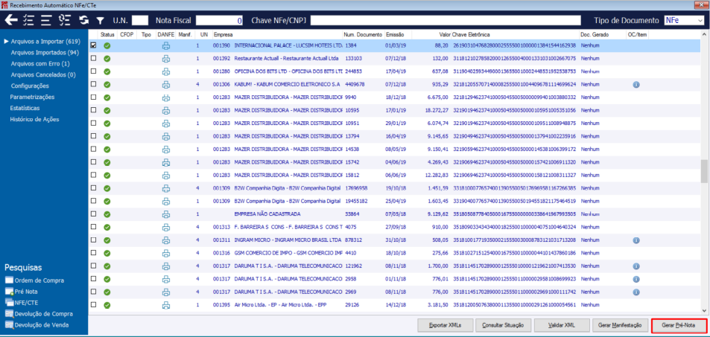
Task: Open OC/Item info for Daruma document 121962
Action: pos(635,266)
